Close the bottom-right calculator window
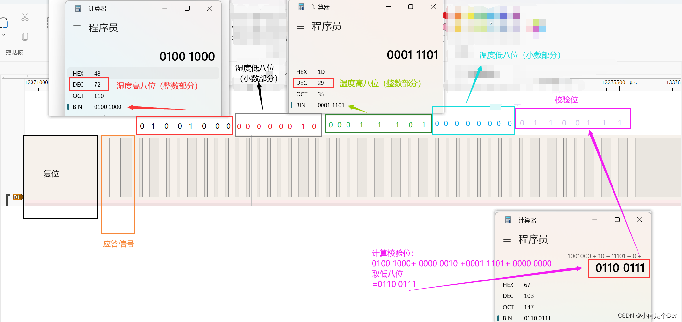 pos(639,220)
